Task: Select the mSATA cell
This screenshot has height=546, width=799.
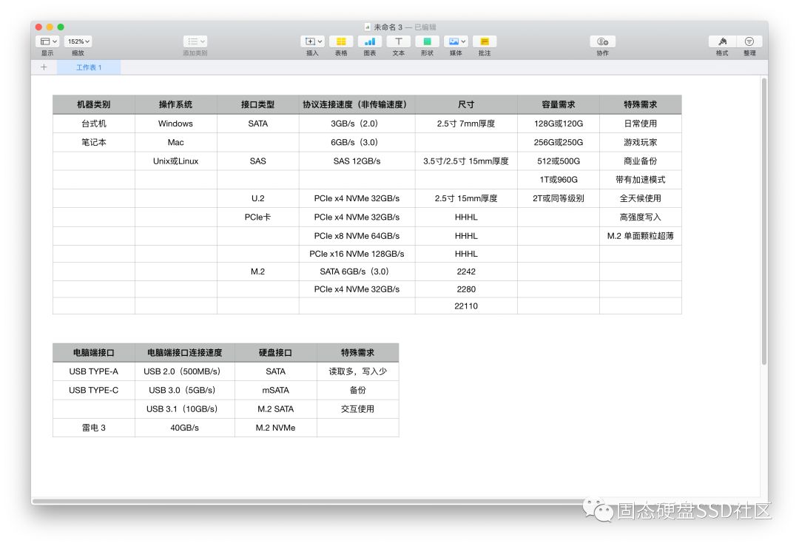Action: click(x=276, y=390)
